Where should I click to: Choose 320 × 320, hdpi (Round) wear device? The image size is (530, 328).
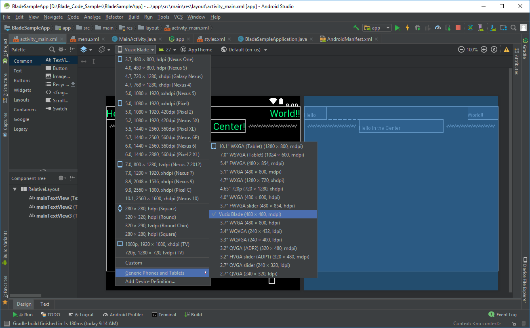(163, 217)
